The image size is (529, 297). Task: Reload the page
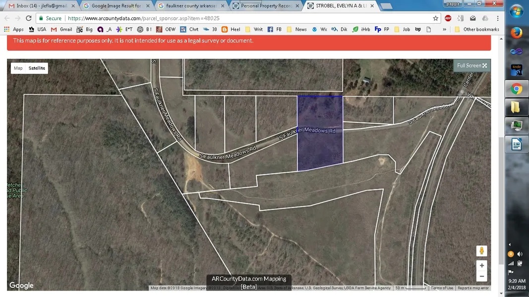click(29, 18)
